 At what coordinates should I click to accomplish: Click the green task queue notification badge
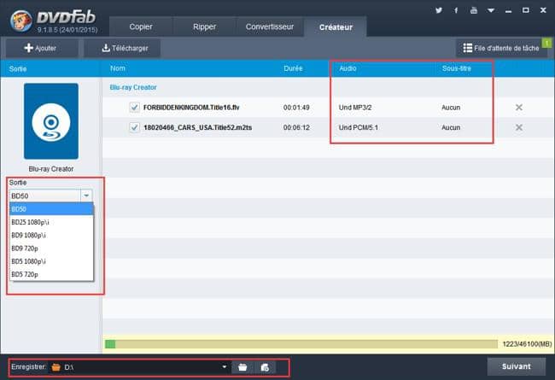click(x=547, y=44)
